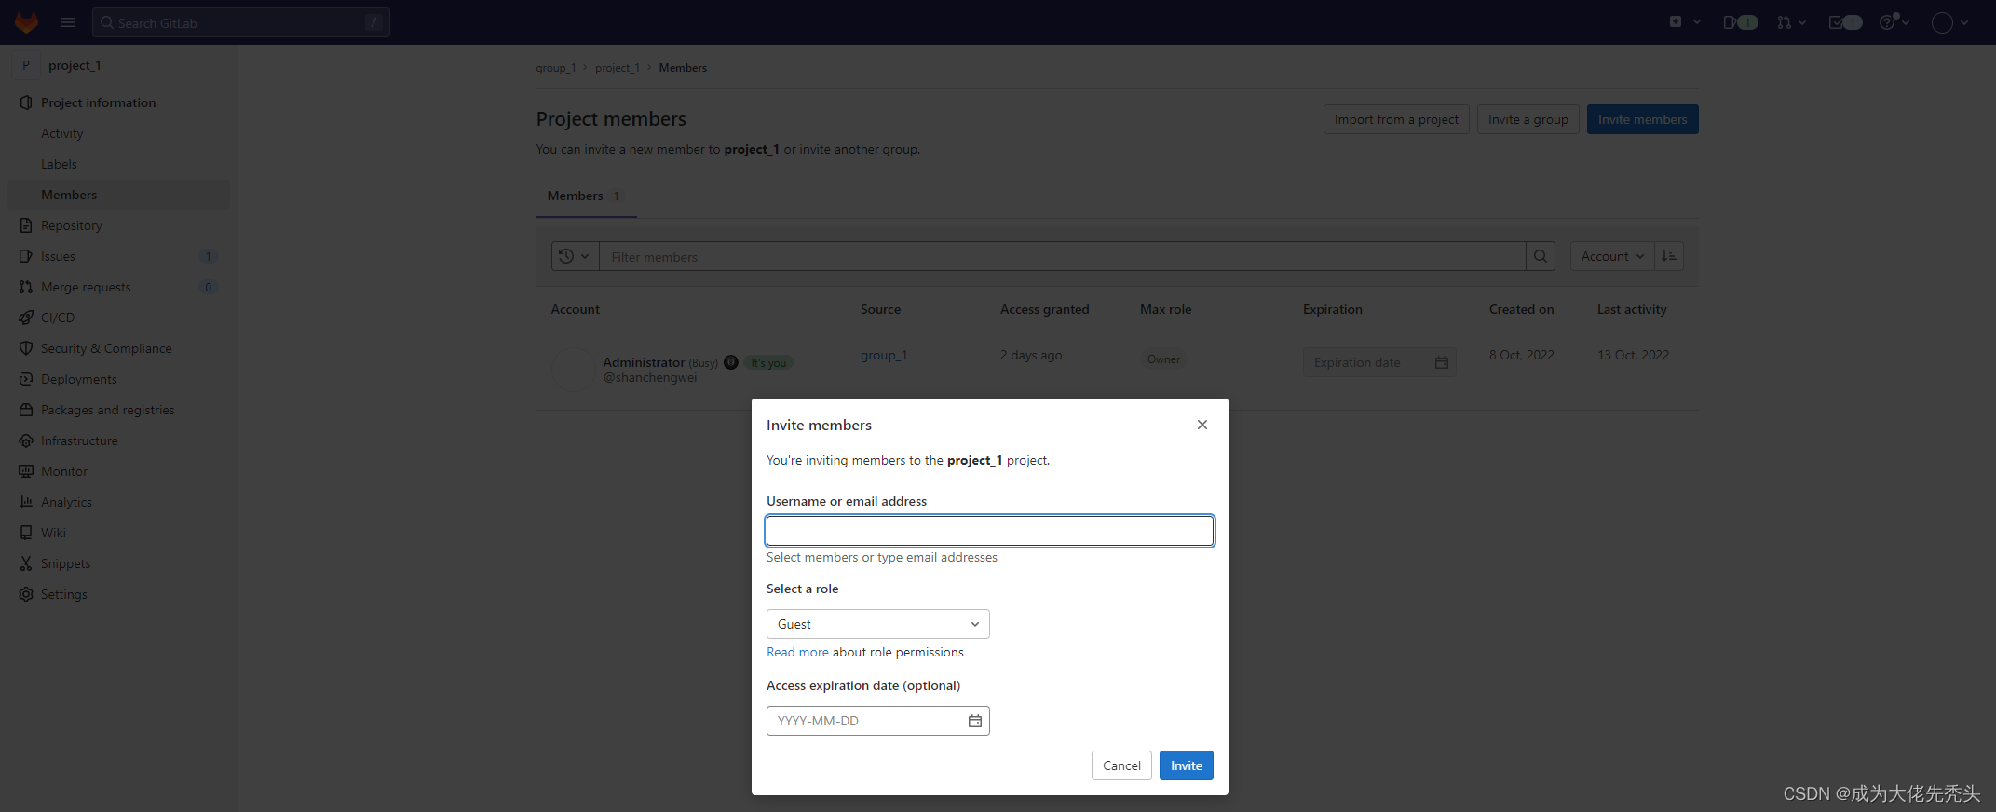This screenshot has height=812, width=1996.
Task: Open the Expiration date calendar icon in table
Action: [1442, 362]
